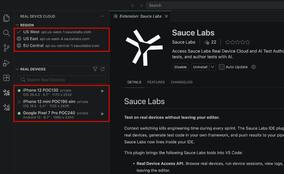This screenshot has height=174, width=284.
Task: Collapse the REGION section
Action: [x=17, y=25]
